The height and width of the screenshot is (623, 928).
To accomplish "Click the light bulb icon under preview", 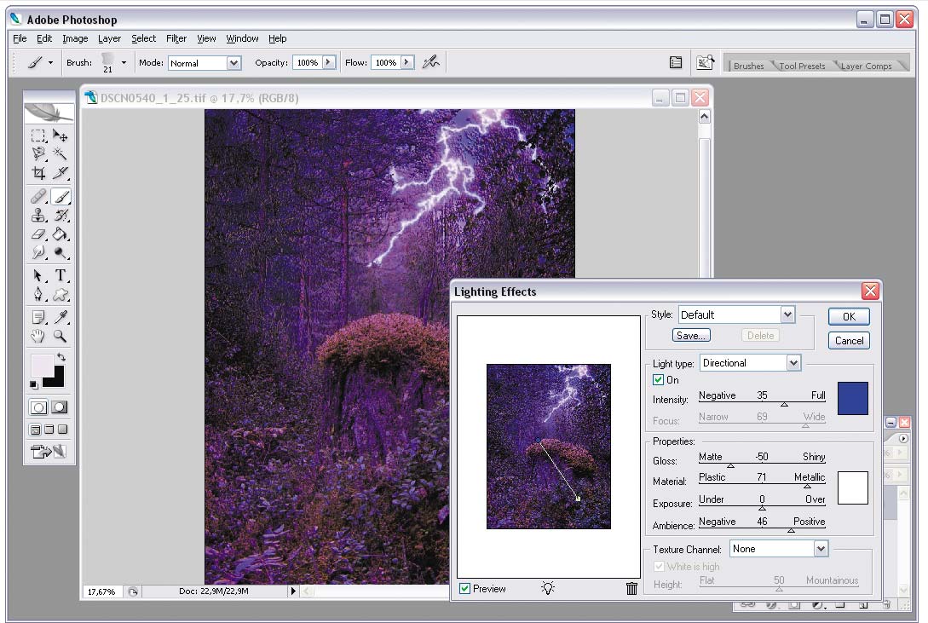I will coord(548,587).
